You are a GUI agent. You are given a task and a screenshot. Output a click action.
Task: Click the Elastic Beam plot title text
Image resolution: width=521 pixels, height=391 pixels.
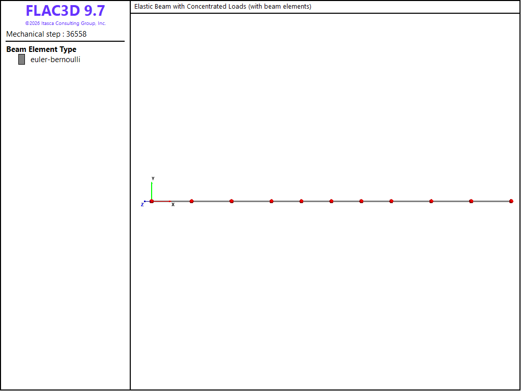click(x=223, y=6)
